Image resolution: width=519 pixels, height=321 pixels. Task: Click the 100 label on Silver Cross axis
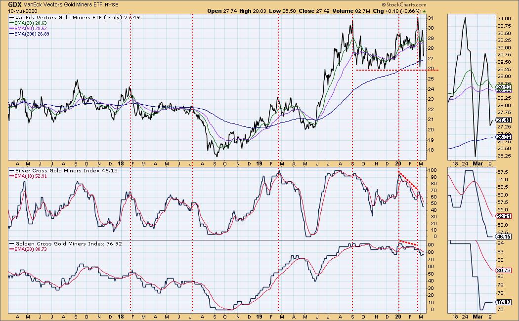point(432,170)
